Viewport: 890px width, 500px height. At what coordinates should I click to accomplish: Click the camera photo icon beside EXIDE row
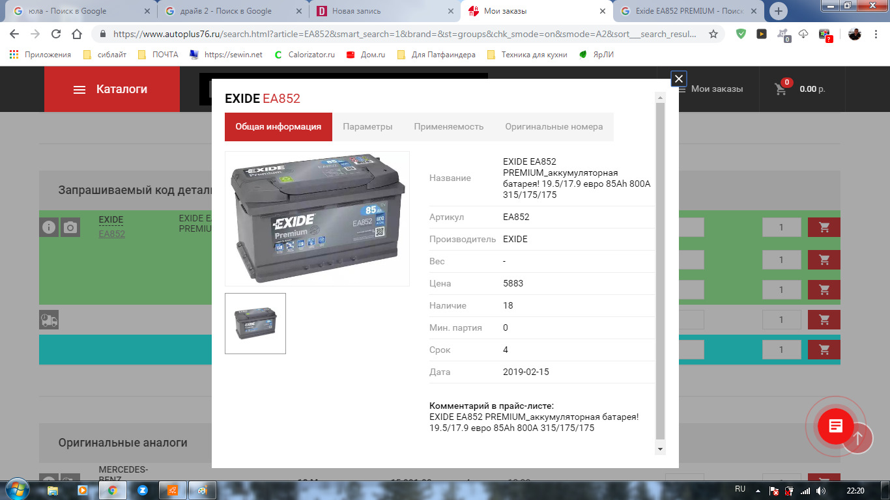tap(70, 227)
